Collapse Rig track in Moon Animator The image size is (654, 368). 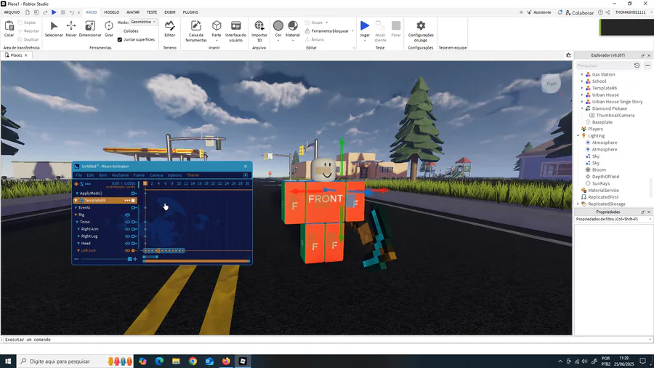coord(76,215)
